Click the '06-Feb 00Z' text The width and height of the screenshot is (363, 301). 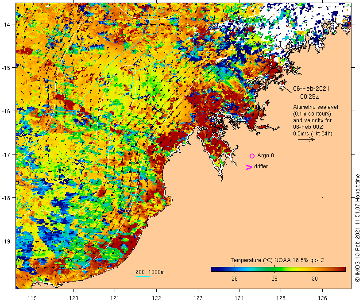click(308, 127)
